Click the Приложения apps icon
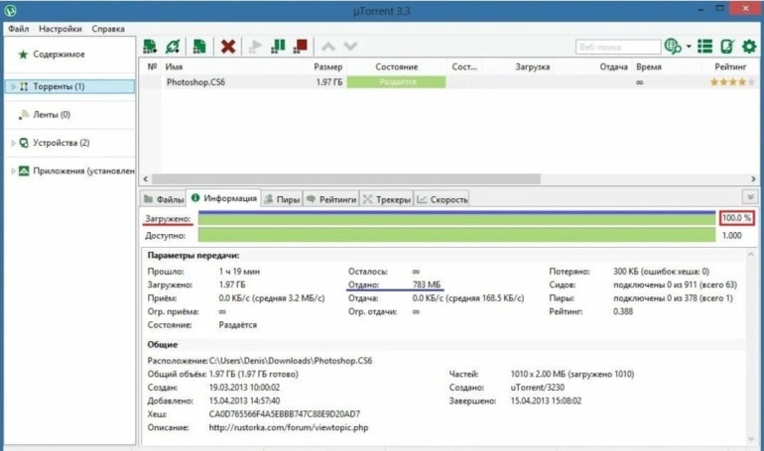Screen dimensions: 764x451 pos(24,170)
